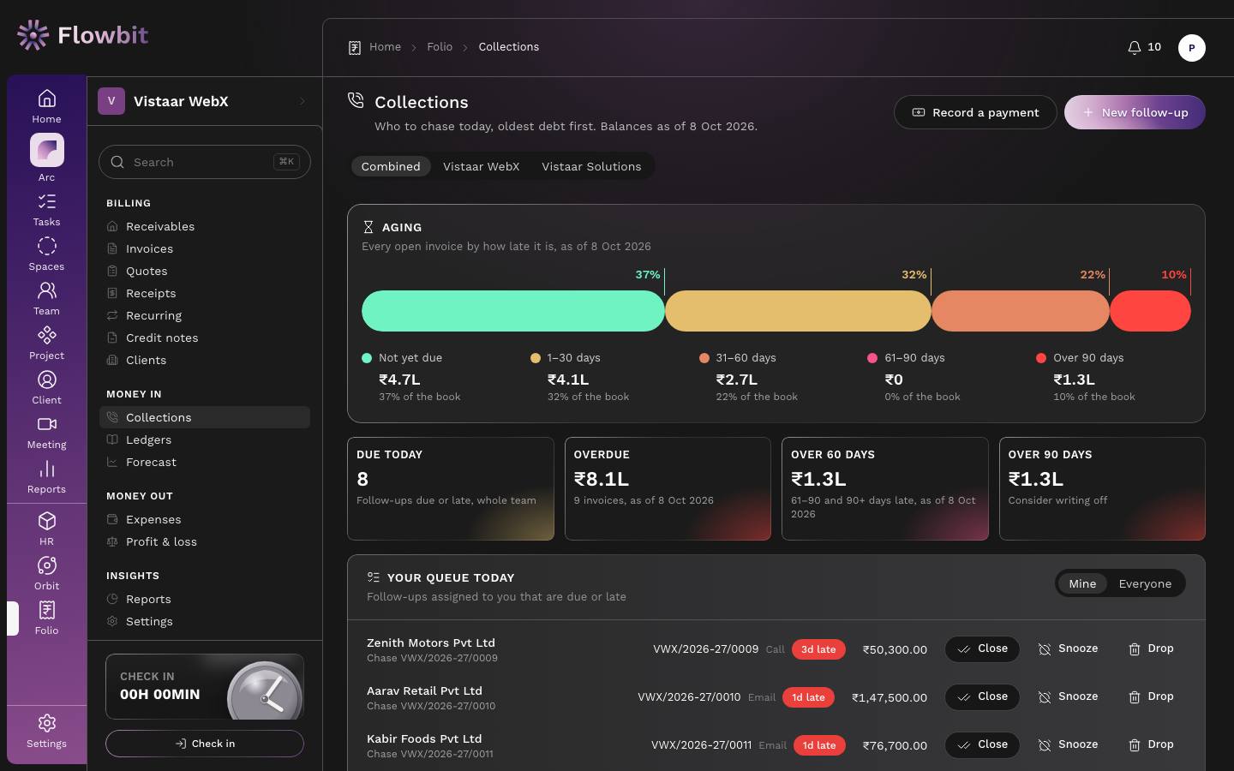This screenshot has width=1234, height=771.
Task: Open Team in the left rail
Action: (46, 299)
